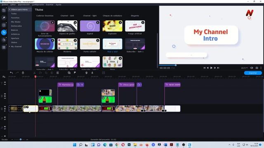
Task: Open the Windows Start menu
Action: [x=75, y=145]
